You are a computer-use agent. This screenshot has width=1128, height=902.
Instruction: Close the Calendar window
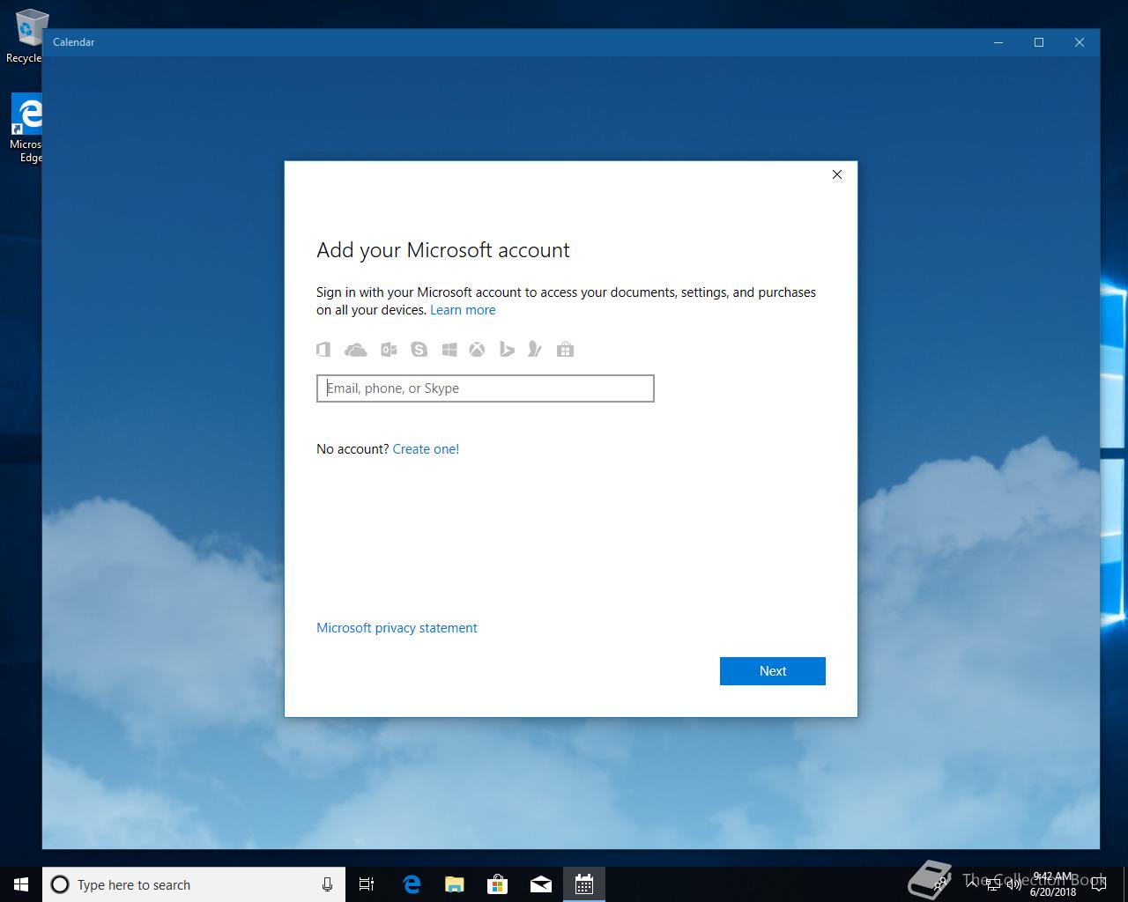(1080, 42)
